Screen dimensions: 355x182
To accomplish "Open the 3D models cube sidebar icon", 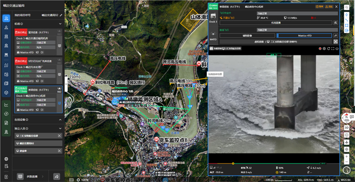I will coord(6,93).
